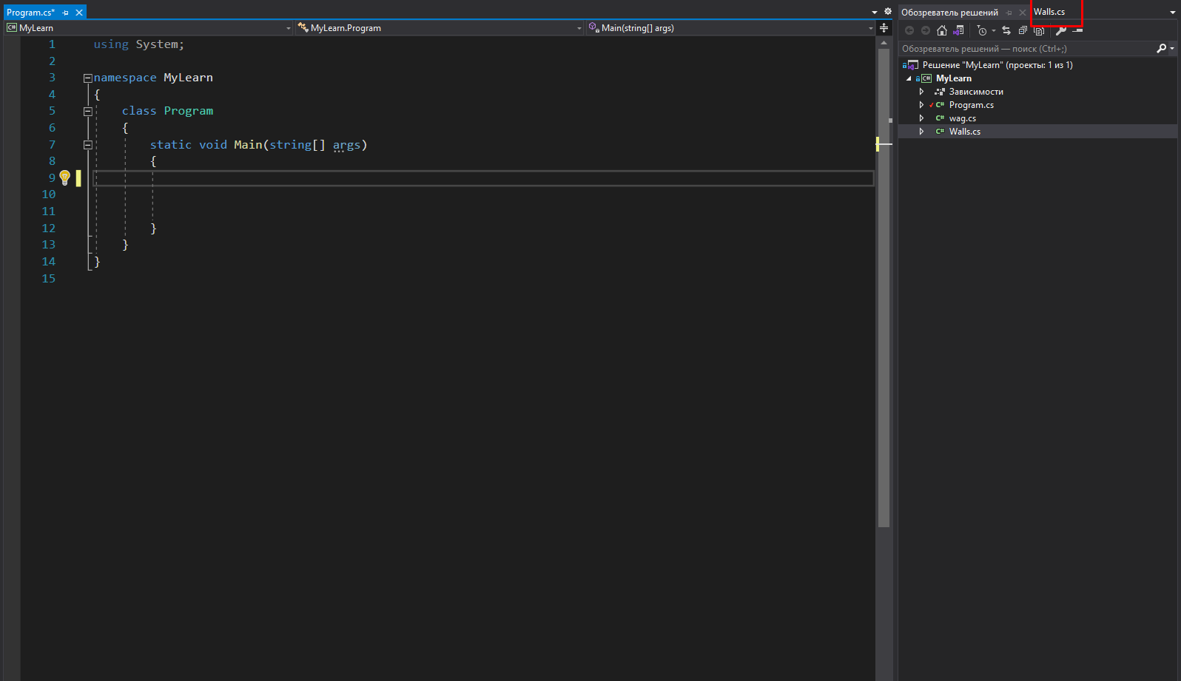Image resolution: width=1181 pixels, height=681 pixels.
Task: Open search options dropdown in Solution Explorer
Action: click(x=1172, y=48)
